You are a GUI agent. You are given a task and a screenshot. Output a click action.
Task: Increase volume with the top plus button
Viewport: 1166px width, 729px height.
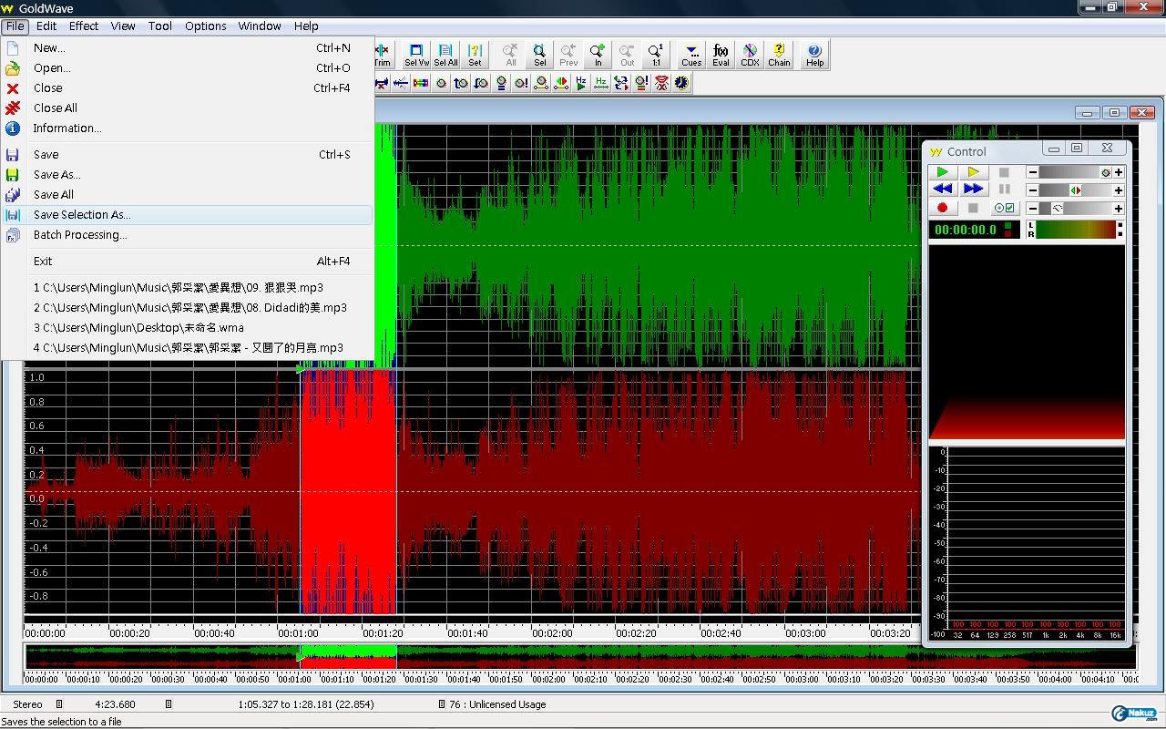(1119, 172)
